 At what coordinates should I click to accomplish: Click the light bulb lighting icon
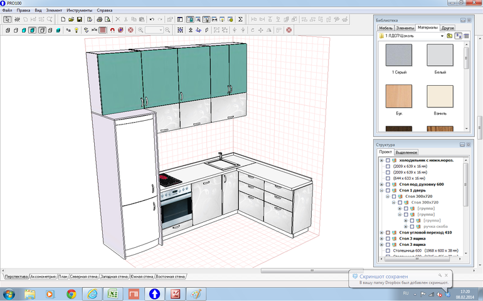(x=76, y=29)
